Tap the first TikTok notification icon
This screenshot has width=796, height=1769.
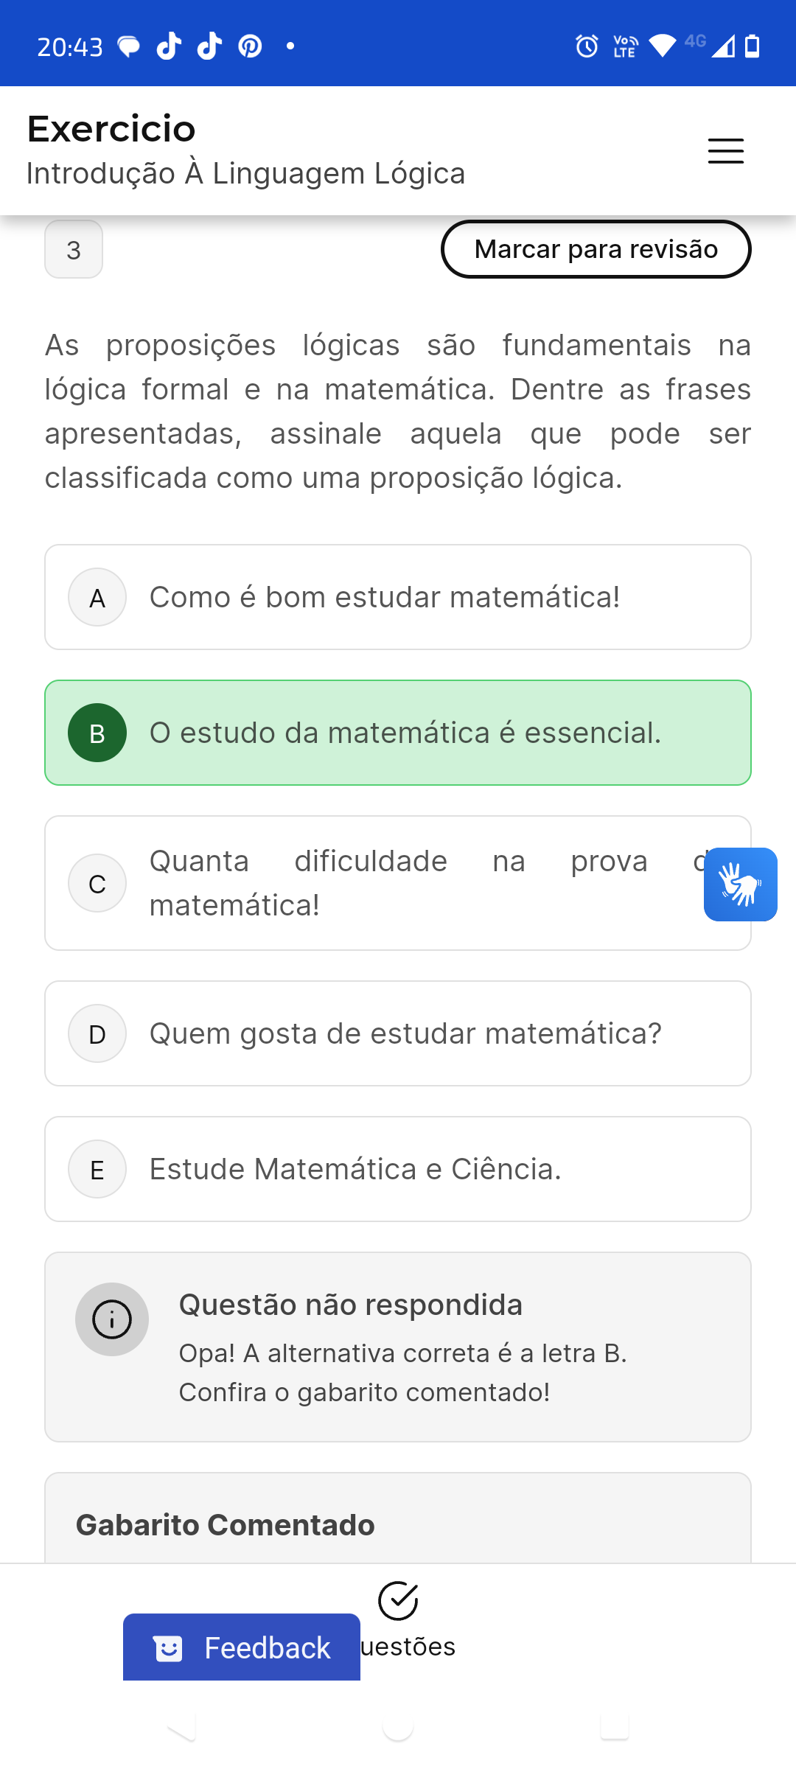[x=169, y=46]
